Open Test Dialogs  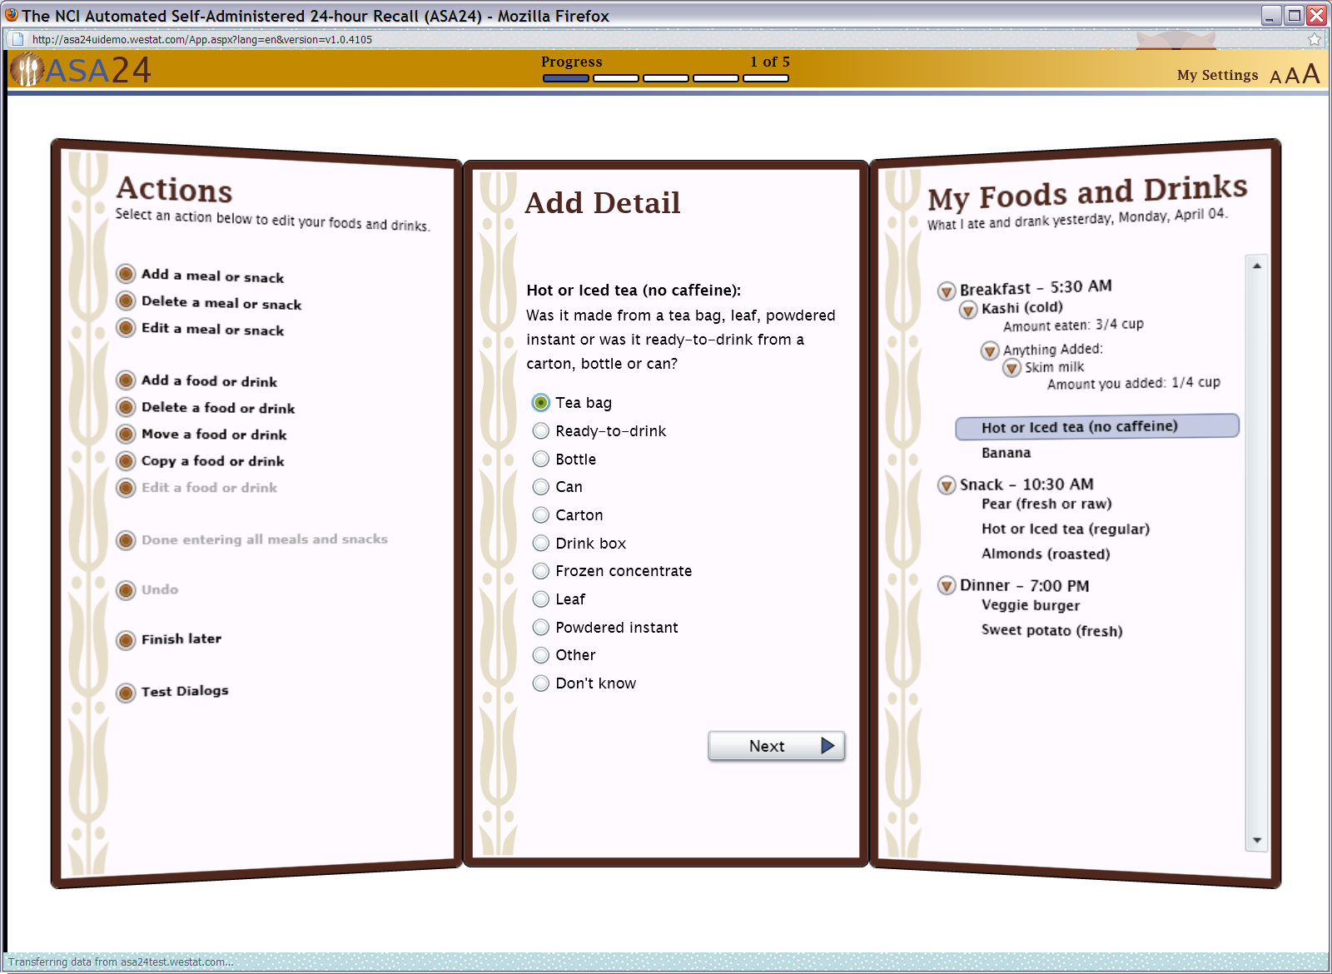point(184,691)
